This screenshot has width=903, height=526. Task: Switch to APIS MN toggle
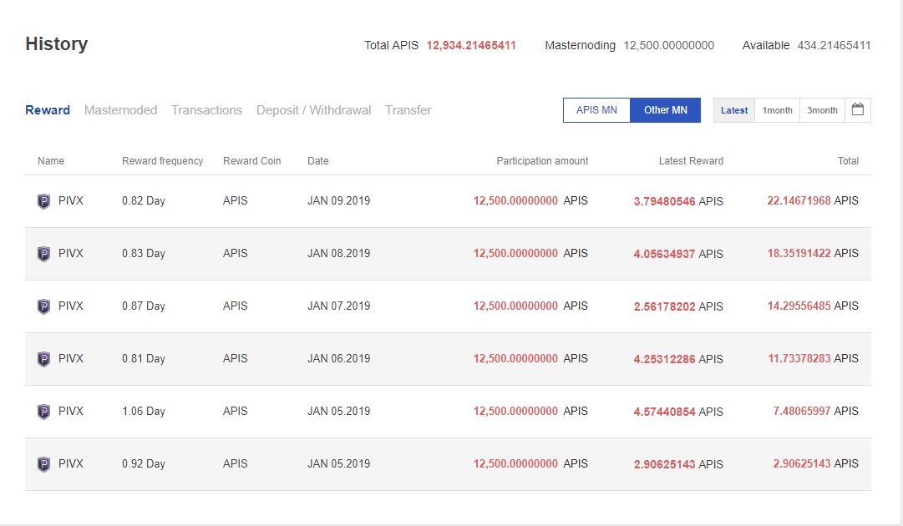(596, 110)
